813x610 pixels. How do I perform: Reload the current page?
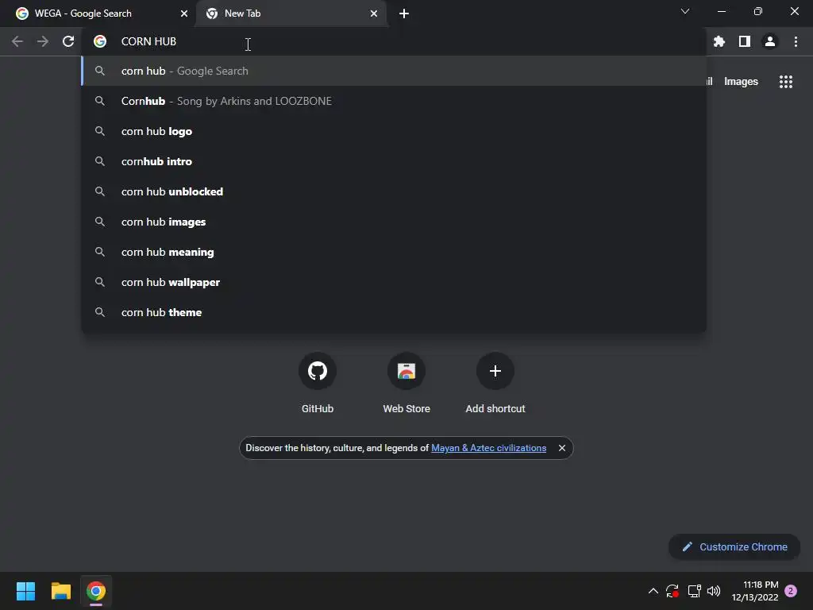click(x=68, y=41)
